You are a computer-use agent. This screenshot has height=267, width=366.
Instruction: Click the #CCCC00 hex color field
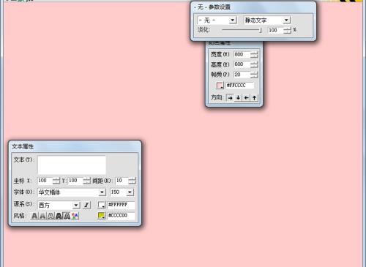(122, 216)
